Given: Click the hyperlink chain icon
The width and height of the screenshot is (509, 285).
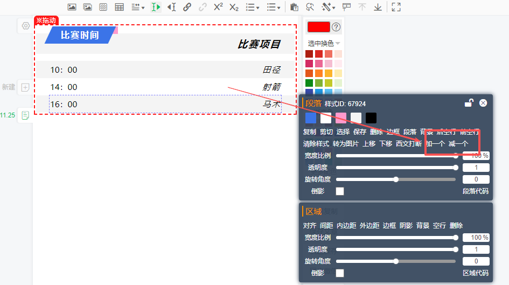Looking at the screenshot, I should click(x=187, y=7).
